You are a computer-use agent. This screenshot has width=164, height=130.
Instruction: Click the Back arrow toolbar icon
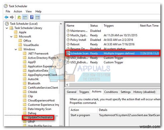pyautogui.click(x=6, y=17)
